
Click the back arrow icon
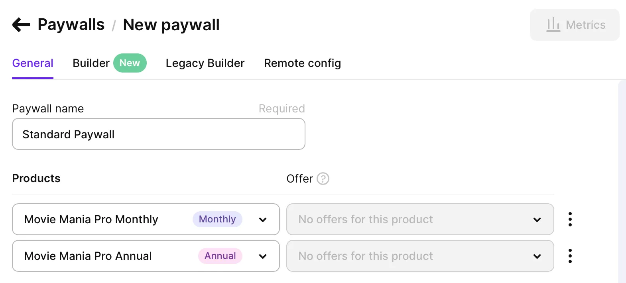(21, 25)
